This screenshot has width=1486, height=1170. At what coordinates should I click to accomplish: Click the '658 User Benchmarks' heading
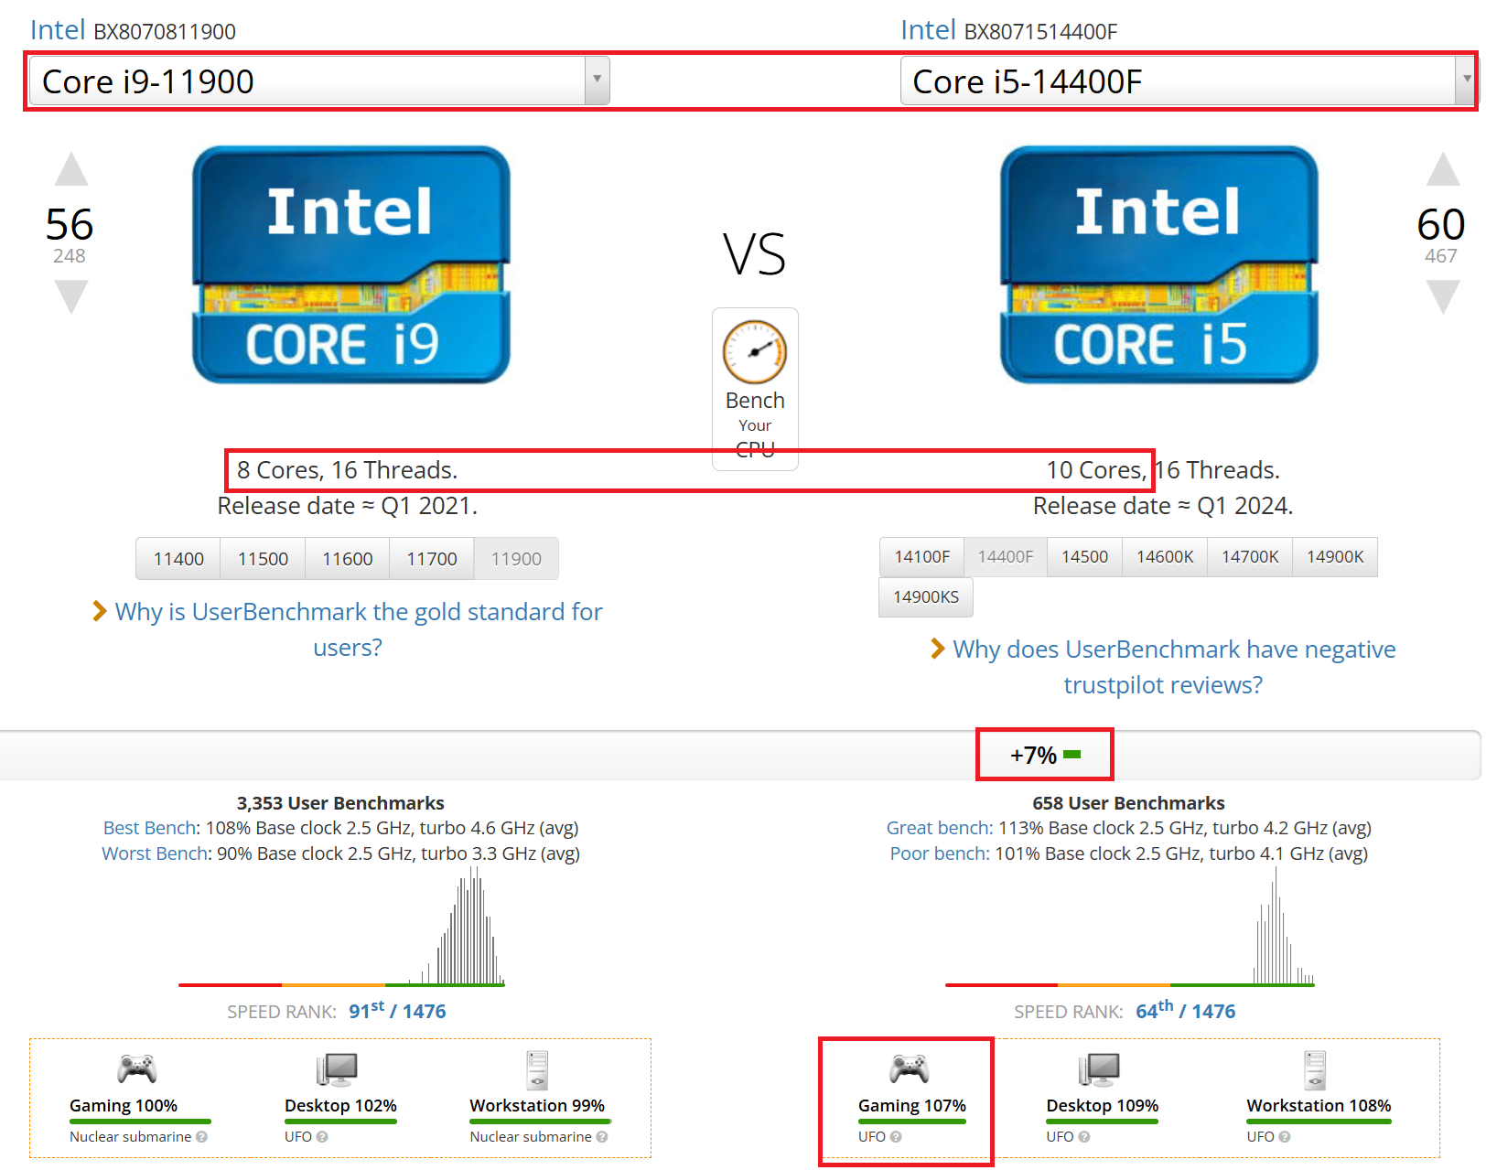click(1129, 803)
